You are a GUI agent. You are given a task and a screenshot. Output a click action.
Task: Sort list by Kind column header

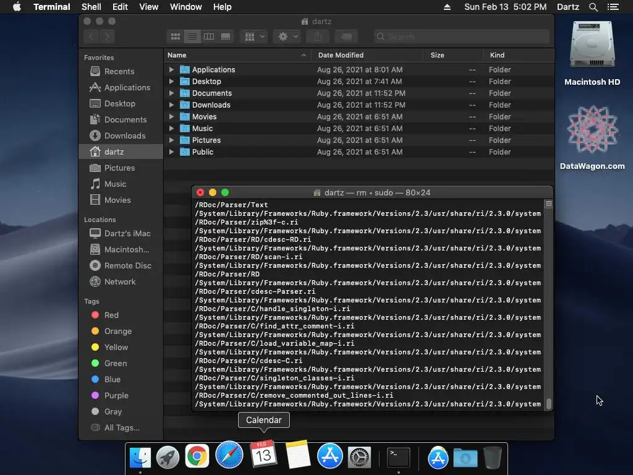pyautogui.click(x=519, y=55)
